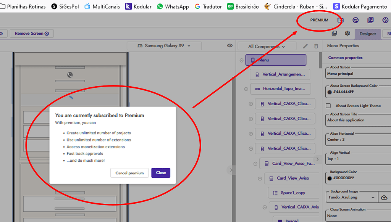Open Align Horizontal Center : 3 selector
This screenshot has width=391, height=222.
pos(358,140)
